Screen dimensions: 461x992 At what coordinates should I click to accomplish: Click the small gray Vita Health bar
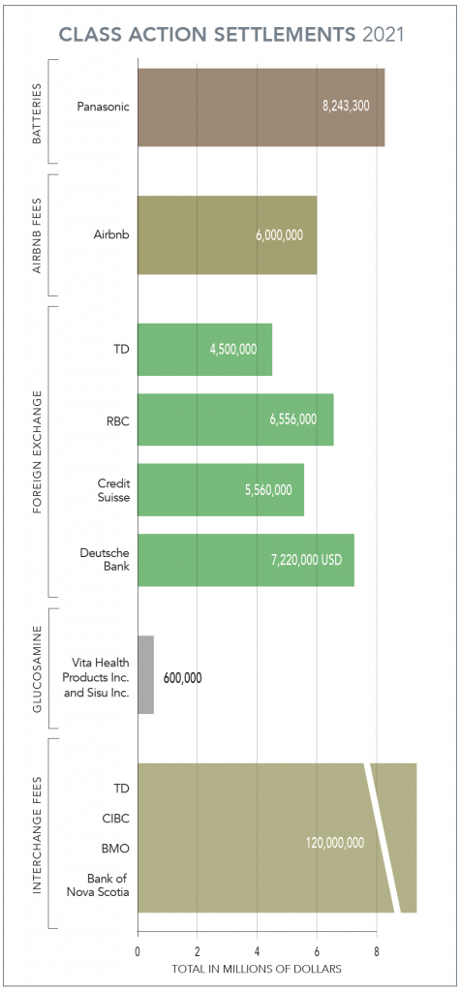(145, 675)
